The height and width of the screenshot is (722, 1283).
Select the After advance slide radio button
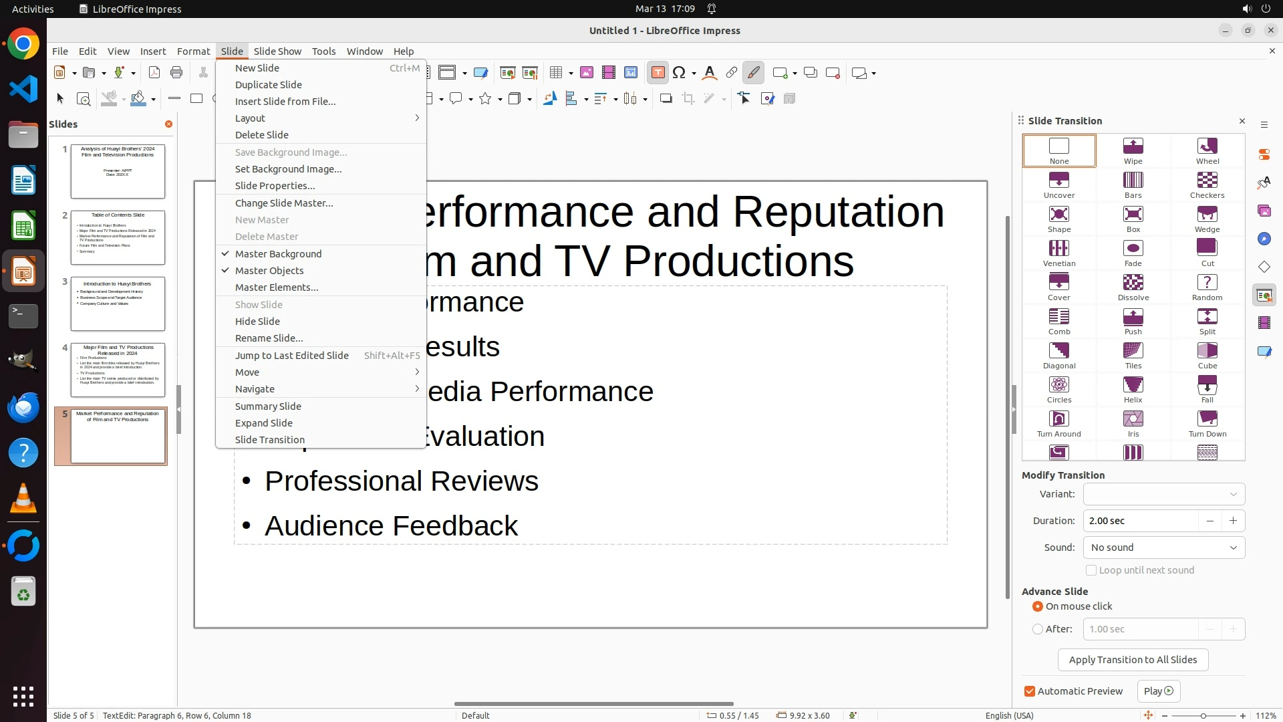[x=1038, y=629]
